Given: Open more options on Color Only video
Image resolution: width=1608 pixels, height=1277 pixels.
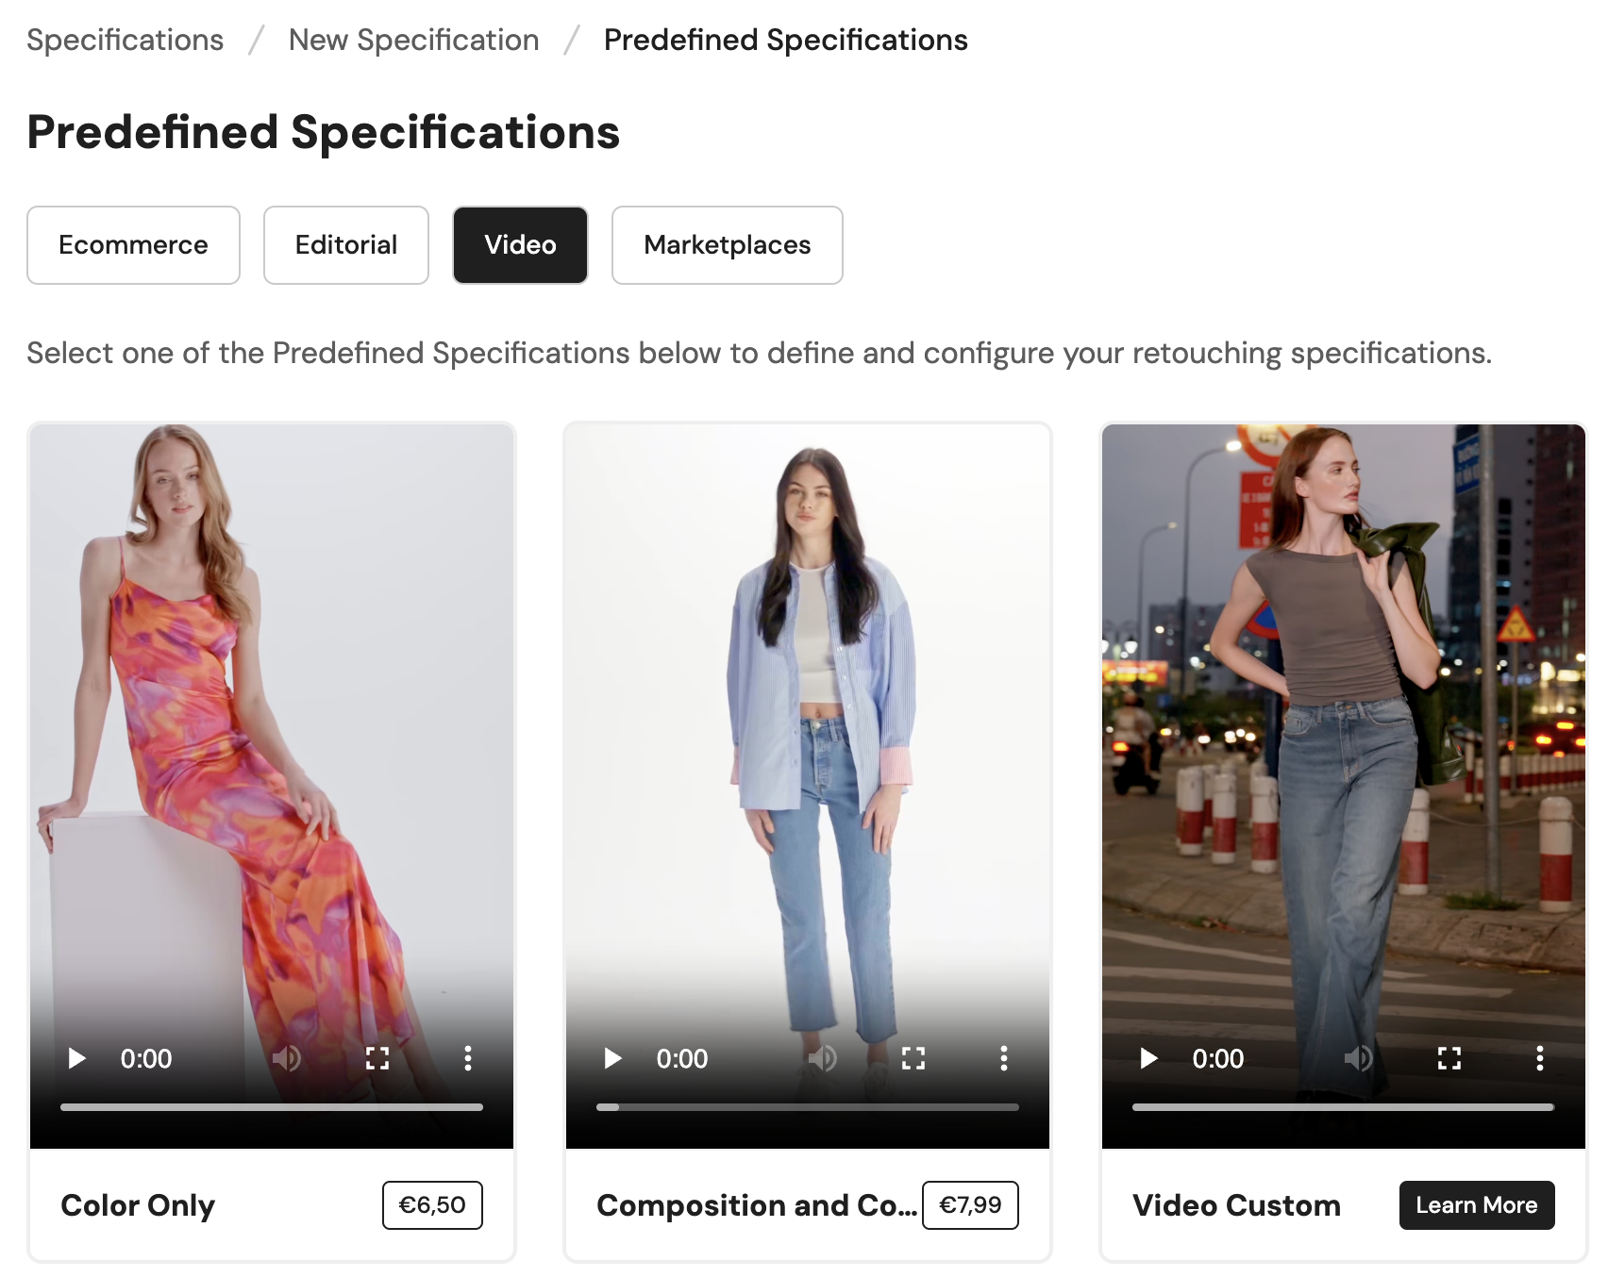Looking at the screenshot, I should (x=468, y=1058).
